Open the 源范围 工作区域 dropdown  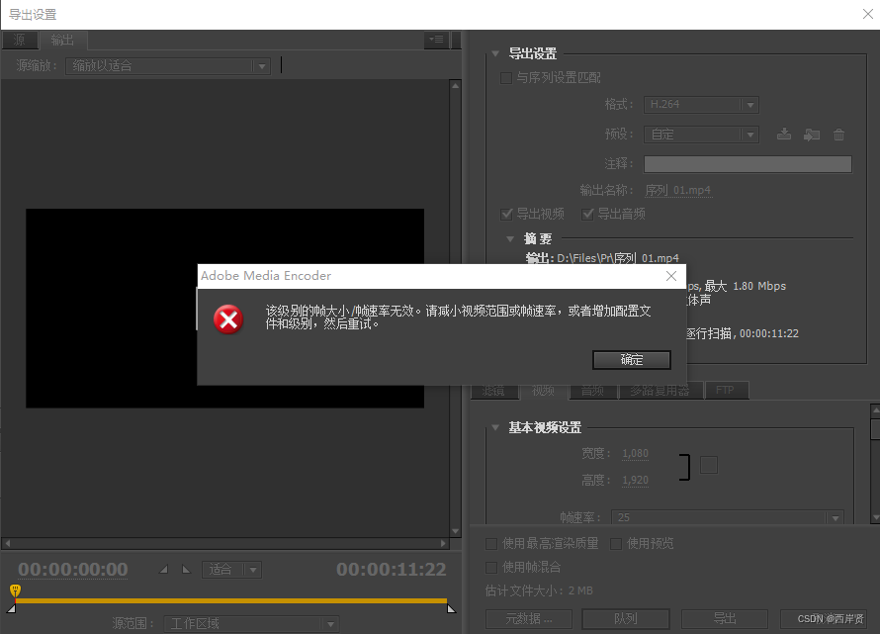click(251, 623)
